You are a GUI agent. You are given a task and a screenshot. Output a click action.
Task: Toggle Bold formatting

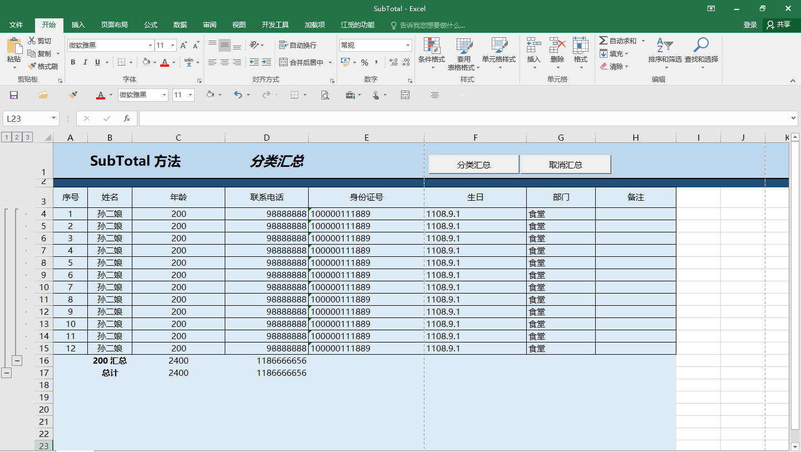73,62
